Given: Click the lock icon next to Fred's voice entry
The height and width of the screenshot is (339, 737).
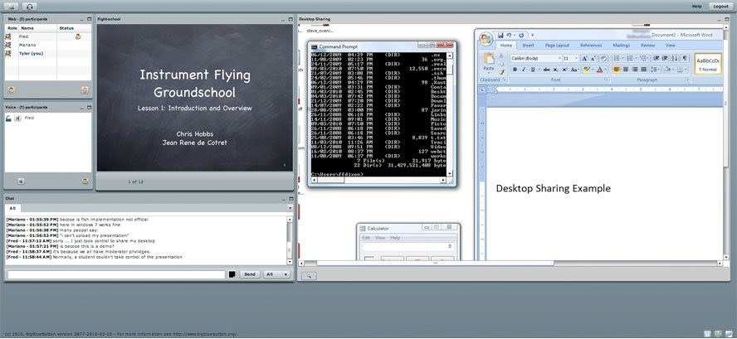Looking at the screenshot, I should [x=9, y=119].
